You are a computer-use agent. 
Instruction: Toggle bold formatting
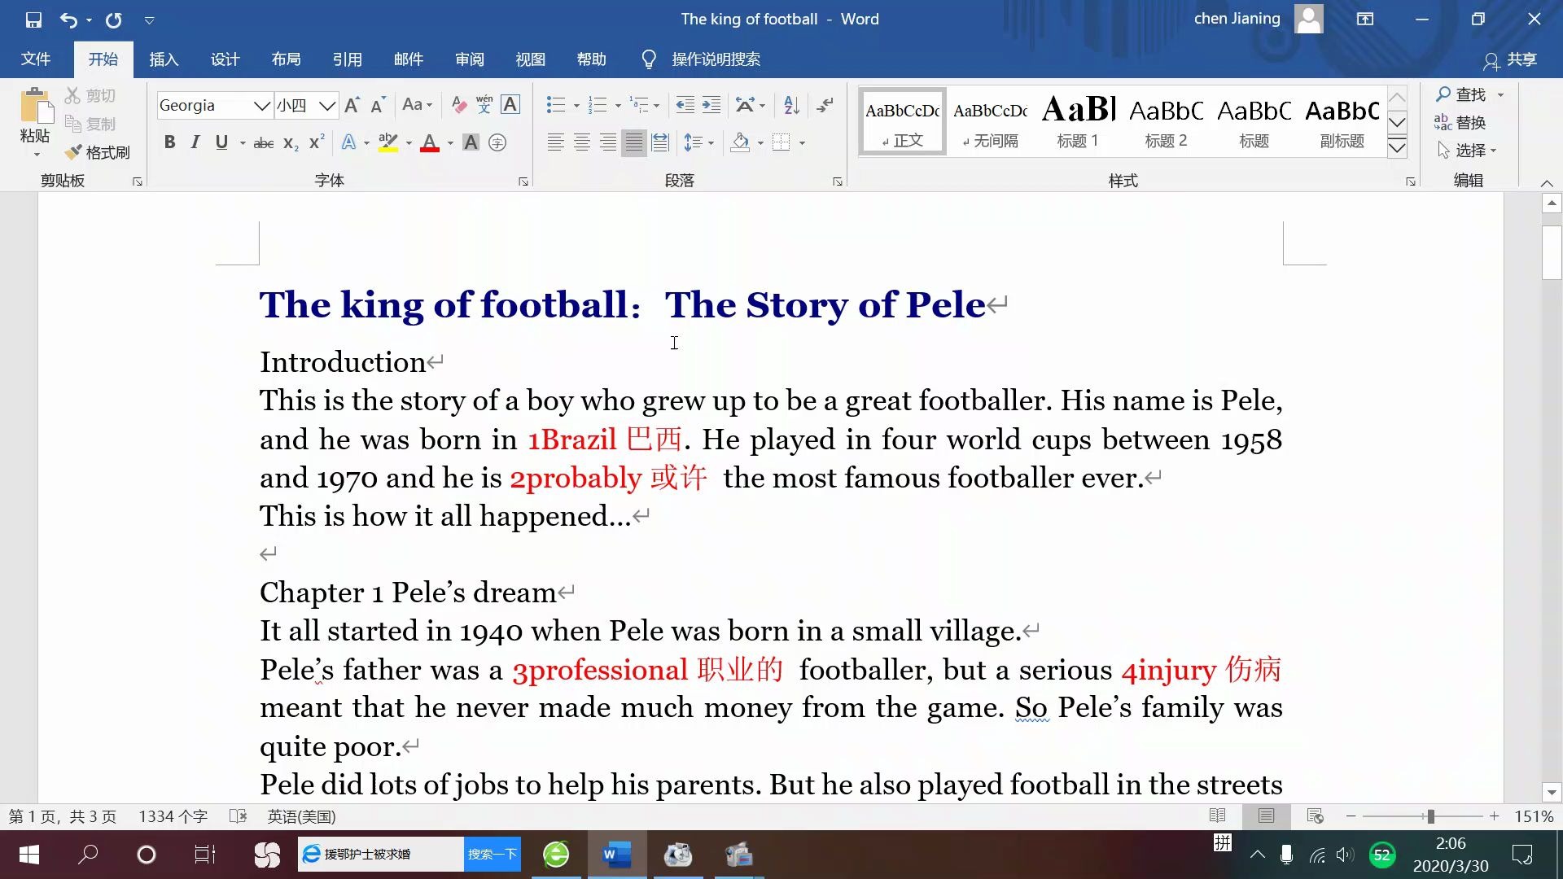tap(169, 142)
